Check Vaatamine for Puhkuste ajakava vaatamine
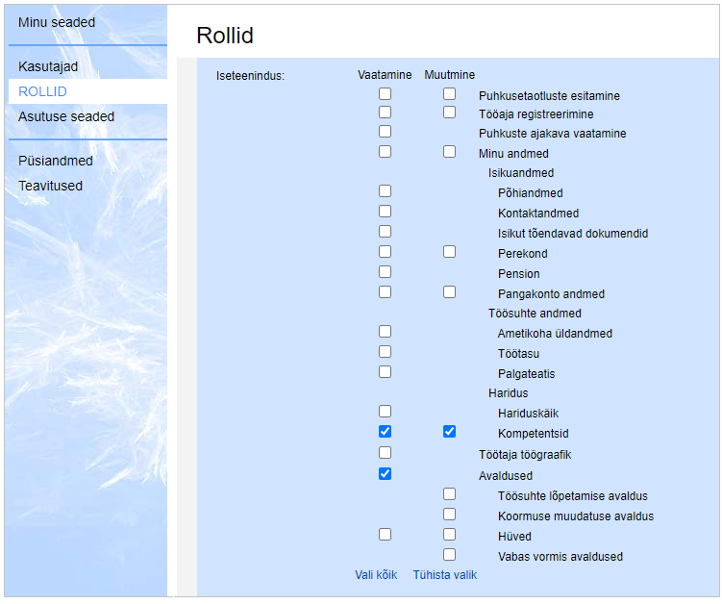722x604 pixels. (386, 132)
